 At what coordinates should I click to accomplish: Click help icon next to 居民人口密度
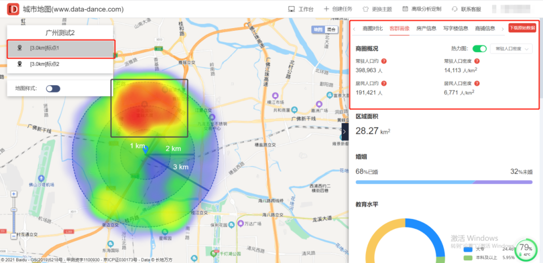(477, 84)
